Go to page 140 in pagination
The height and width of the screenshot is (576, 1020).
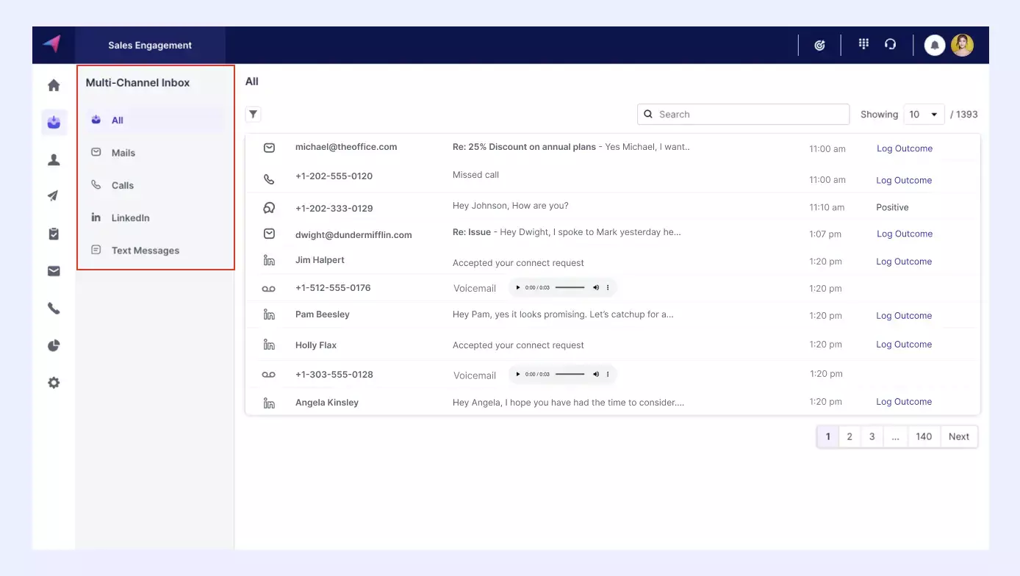pyautogui.click(x=924, y=436)
